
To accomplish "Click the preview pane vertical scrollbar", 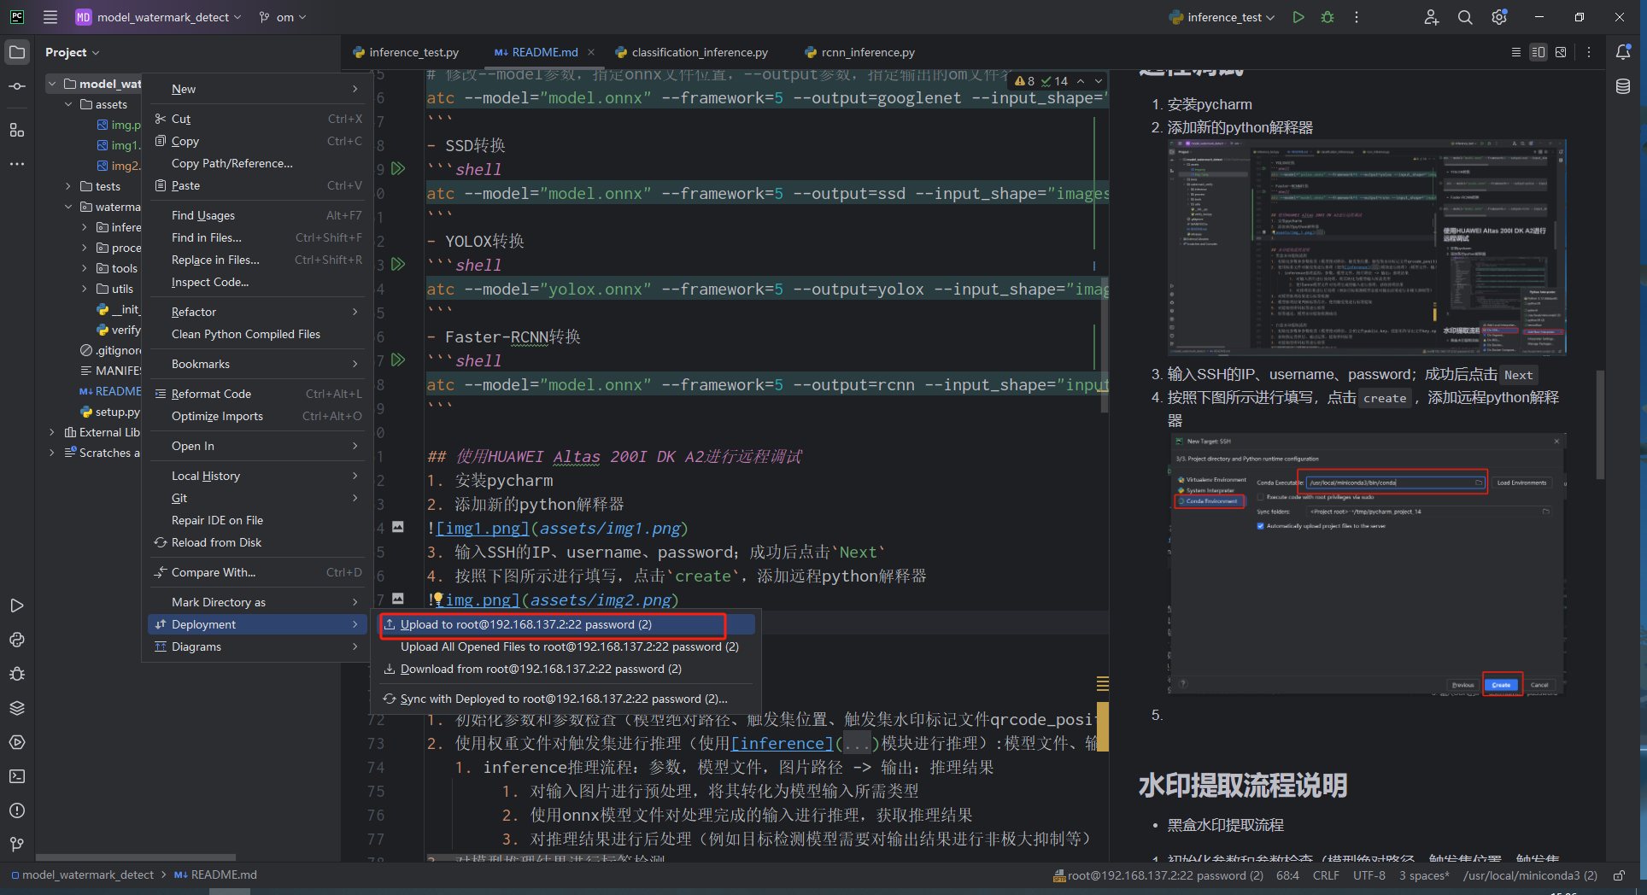I will click(1600, 424).
